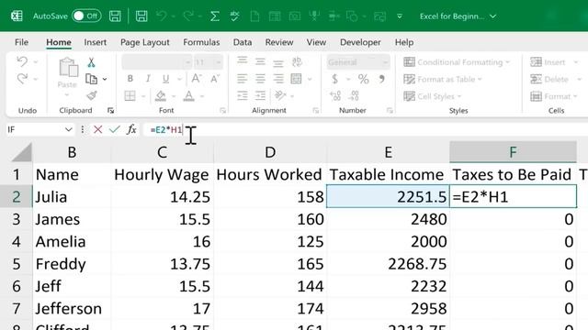Toggle Align Right

click(277, 79)
